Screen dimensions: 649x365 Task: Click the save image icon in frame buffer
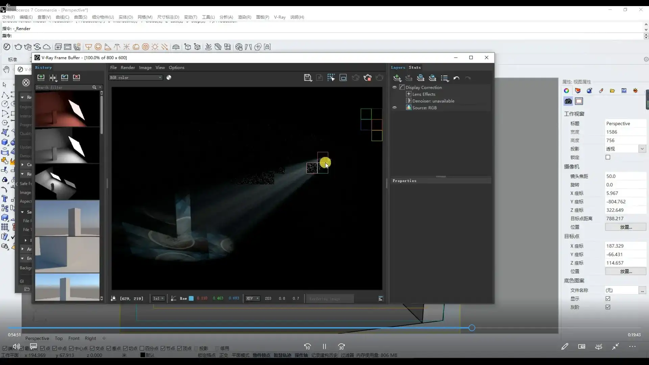pos(307,78)
